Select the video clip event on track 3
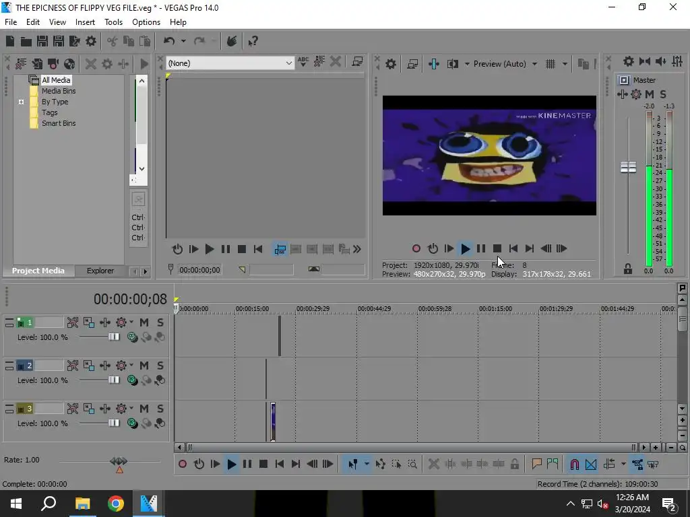The image size is (690, 517). click(x=273, y=421)
